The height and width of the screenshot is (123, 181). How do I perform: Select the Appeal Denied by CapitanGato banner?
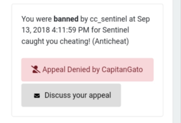coord(87,70)
